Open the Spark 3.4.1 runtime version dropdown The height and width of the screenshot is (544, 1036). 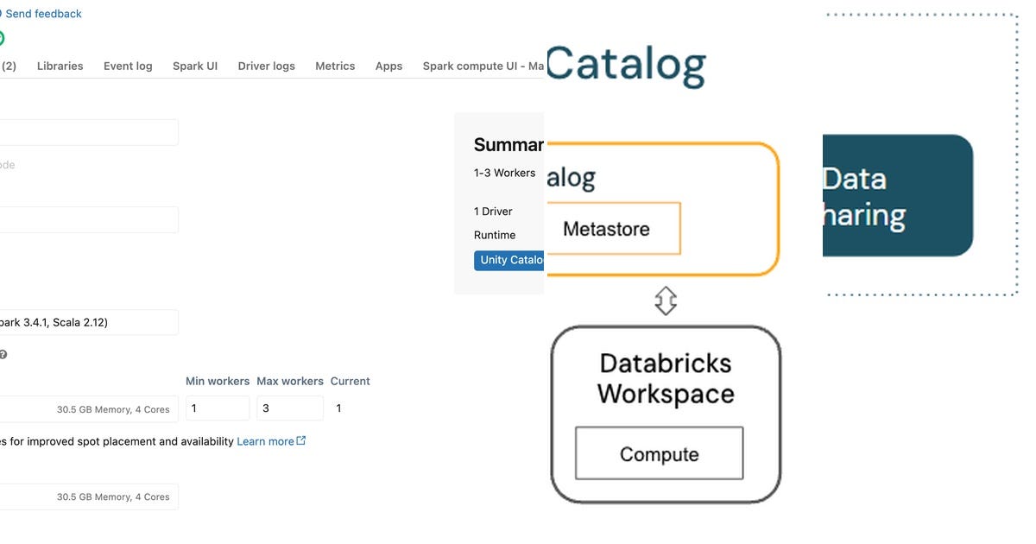click(x=86, y=321)
